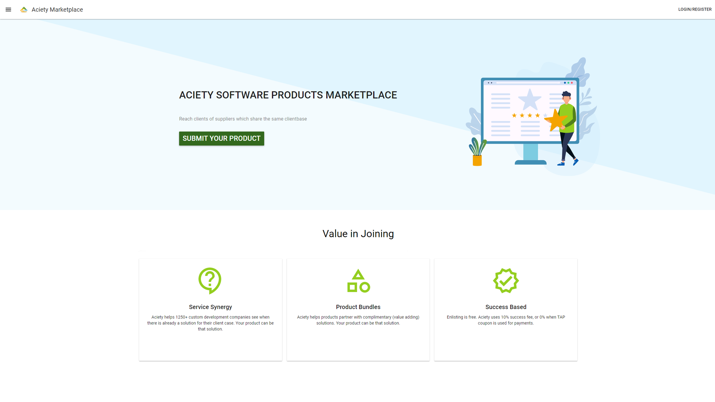Click the Value in Joining heading

coord(358,234)
